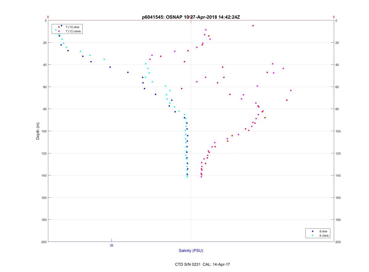Click the CTD S/N 0231 CAL footer text
369x272 pixels.
pyautogui.click(x=202, y=264)
